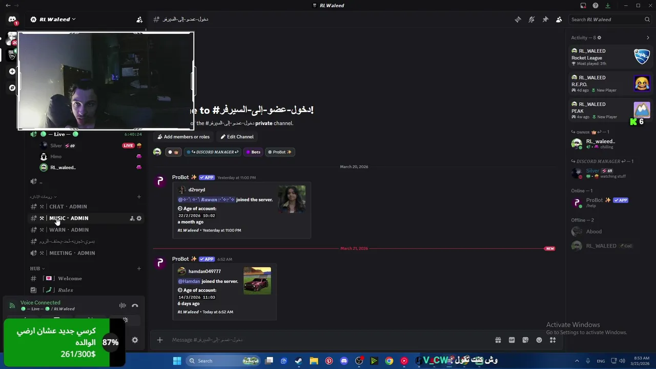Open the apps launcher icon in message bar
The width and height of the screenshot is (656, 369).
553,340
